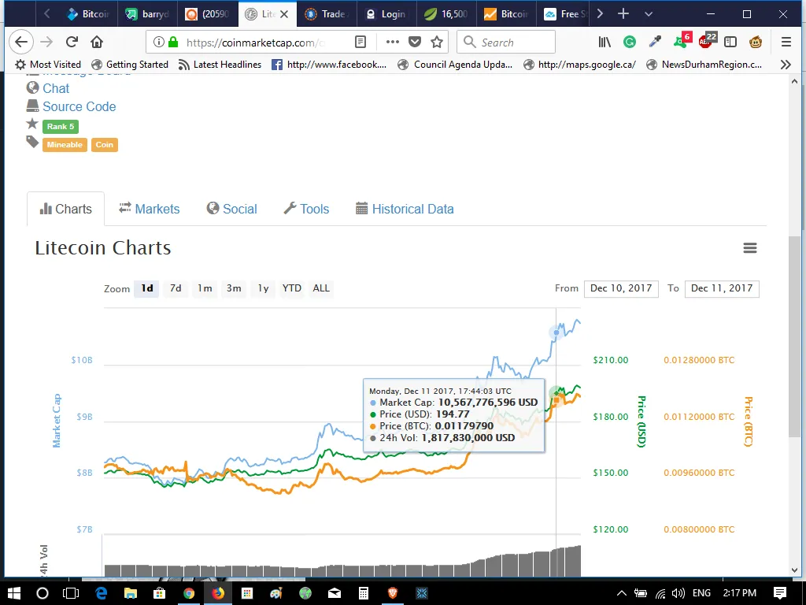The image size is (806, 605).
Task: Open Chrome from the taskbar
Action: tap(189, 593)
